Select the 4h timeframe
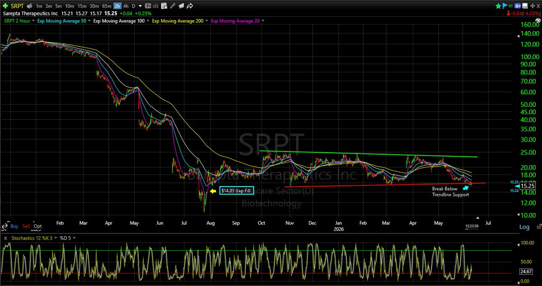The width and height of the screenshot is (542, 286). [126, 6]
